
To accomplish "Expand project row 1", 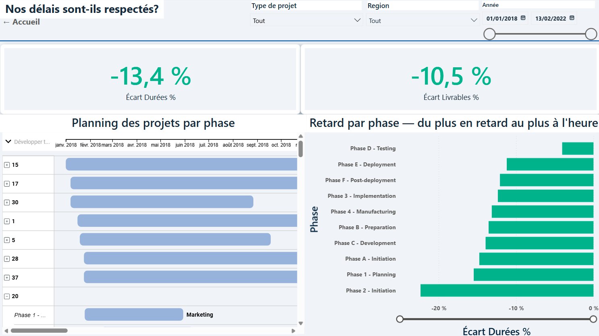I will pyautogui.click(x=7, y=221).
